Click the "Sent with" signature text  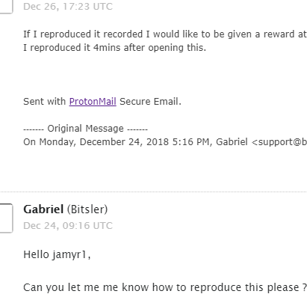44,102
